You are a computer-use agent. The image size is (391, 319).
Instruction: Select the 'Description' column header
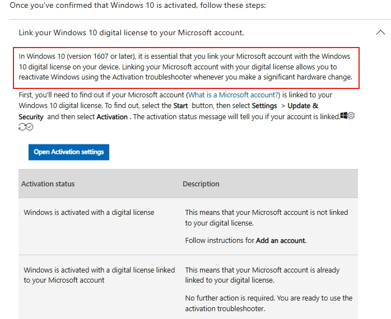point(201,184)
